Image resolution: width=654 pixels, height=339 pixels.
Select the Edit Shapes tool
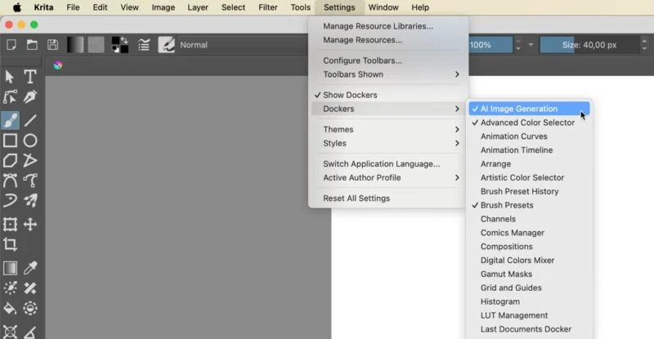10,96
